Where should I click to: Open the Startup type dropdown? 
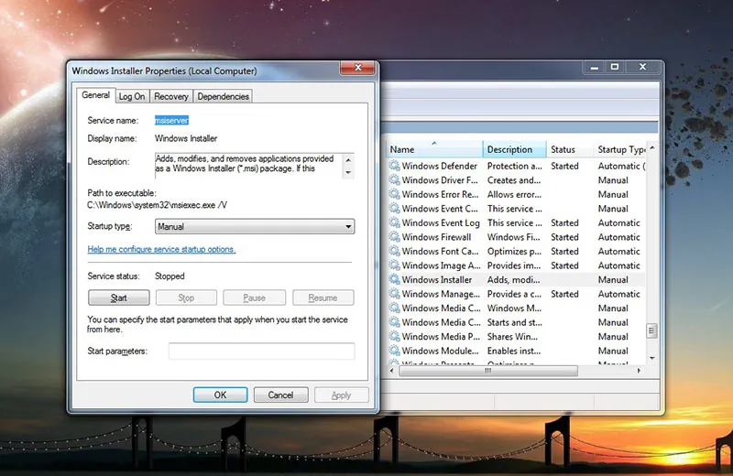[254, 226]
